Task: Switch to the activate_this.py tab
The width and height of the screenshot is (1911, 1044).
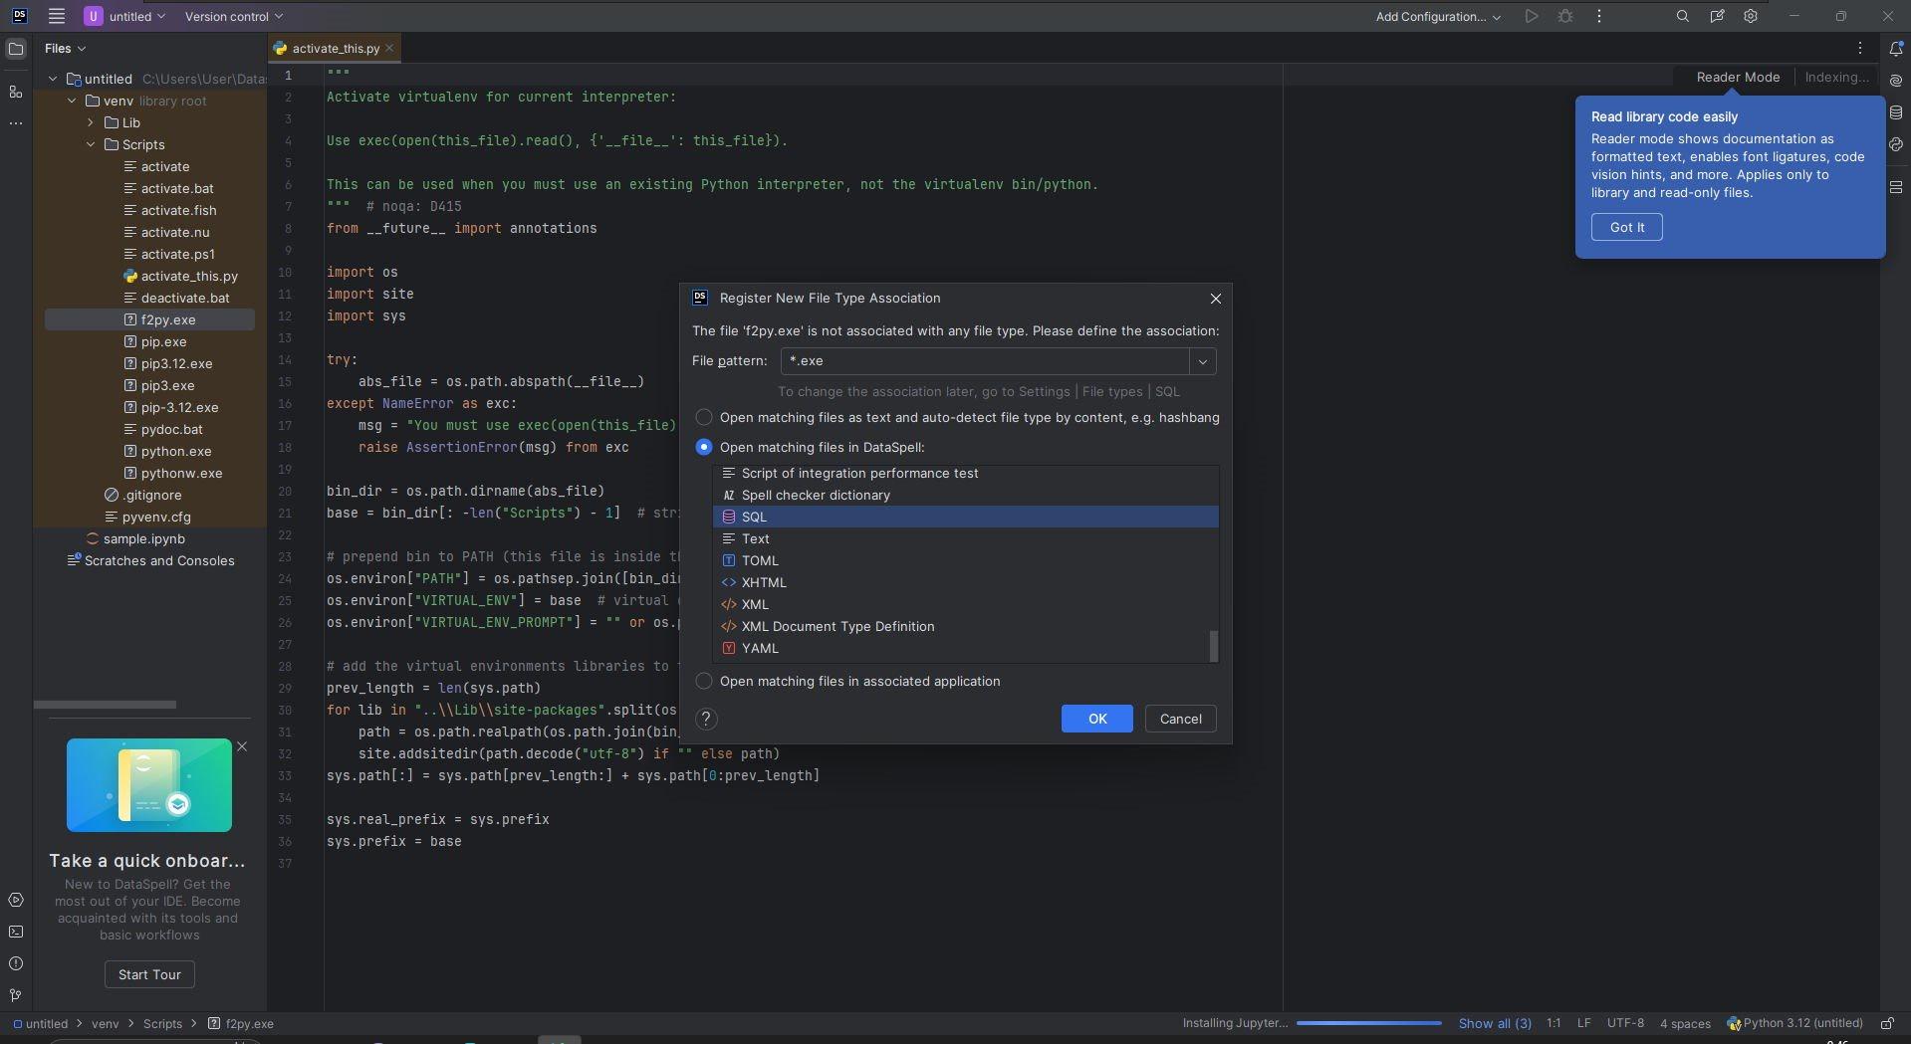Action: (336, 48)
